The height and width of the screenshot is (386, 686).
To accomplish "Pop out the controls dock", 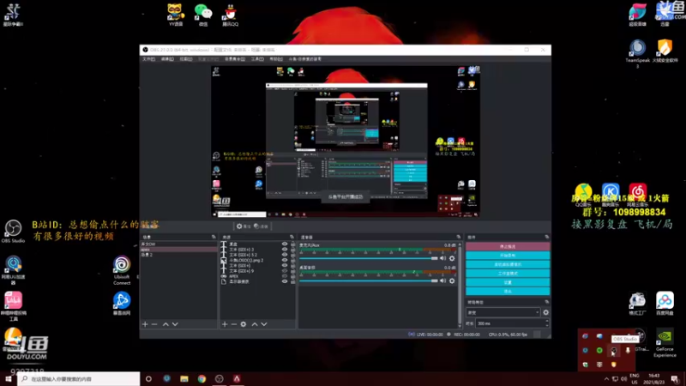I will tap(547, 238).
